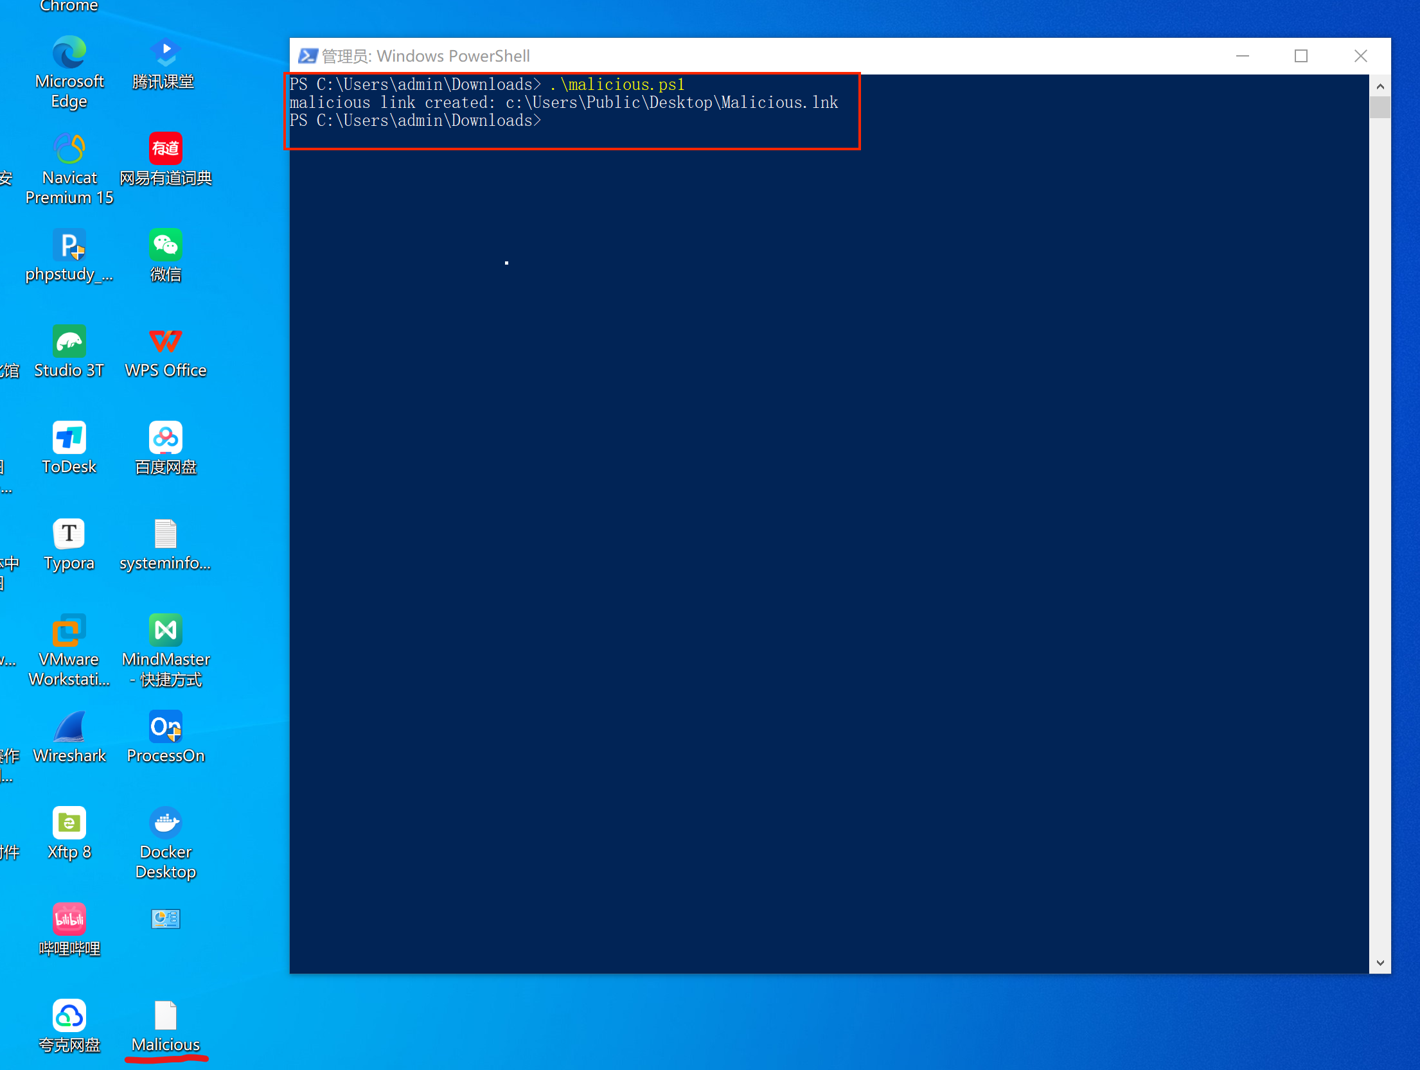Click the Docker Desktop whale icon

[x=166, y=823]
